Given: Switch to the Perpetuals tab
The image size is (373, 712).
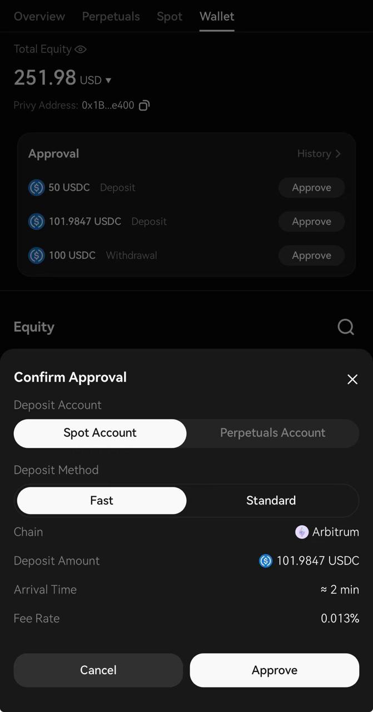Looking at the screenshot, I should tap(111, 17).
